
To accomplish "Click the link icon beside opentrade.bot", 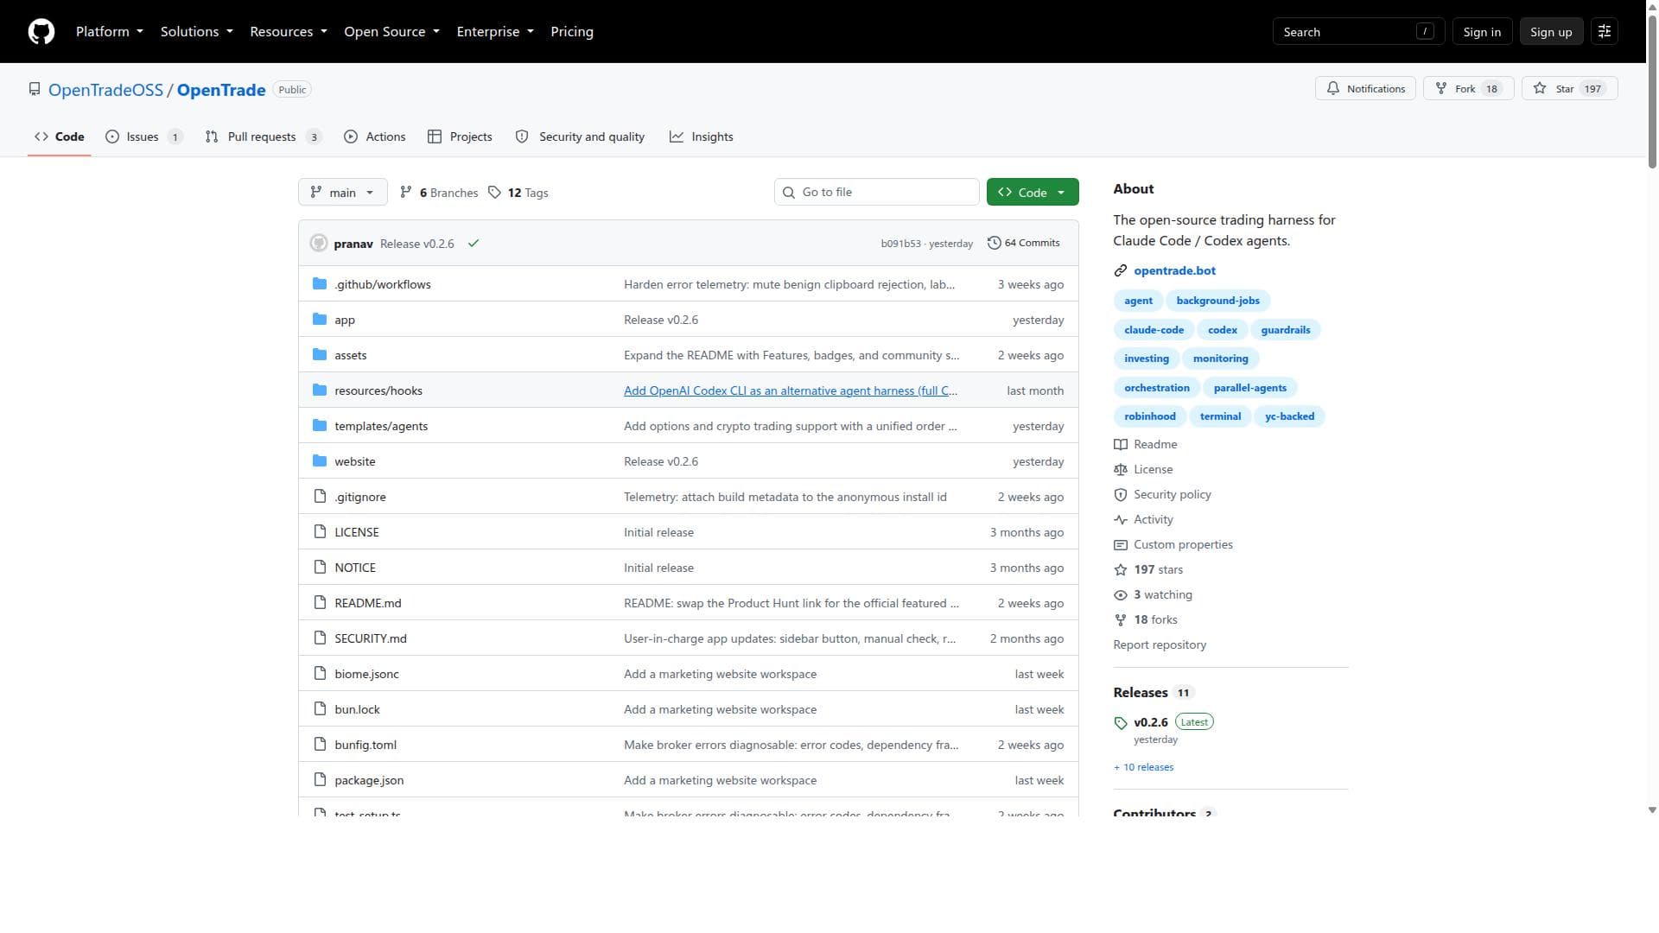I will click(1121, 271).
